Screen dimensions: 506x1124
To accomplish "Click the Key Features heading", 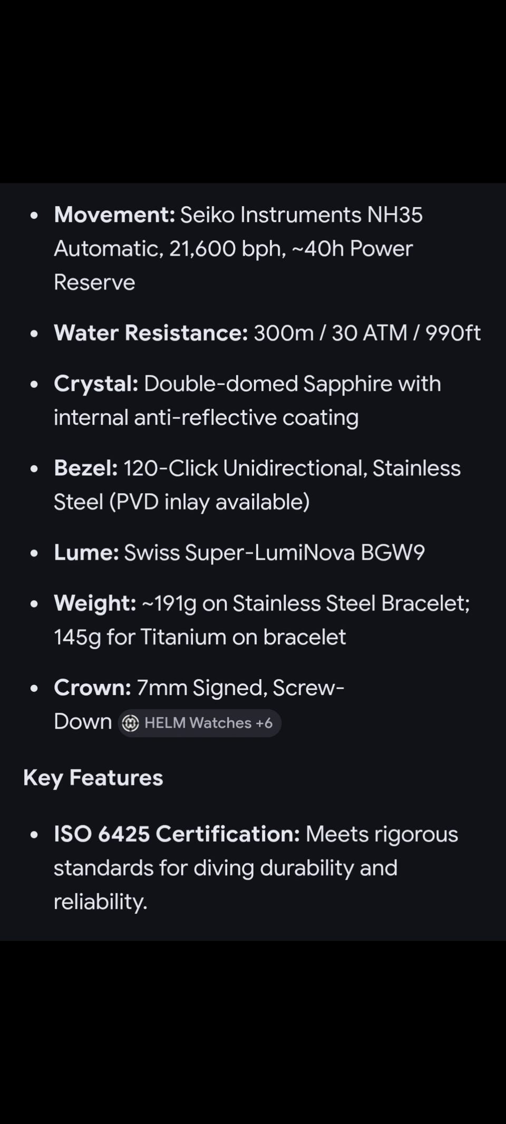I will pos(93,778).
